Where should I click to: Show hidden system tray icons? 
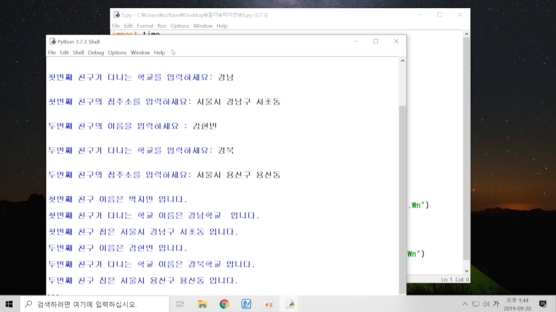click(465, 304)
